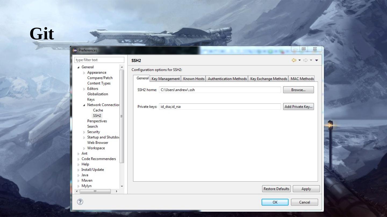Viewport: 387px width, 217px height.
Task: Select Keys preference page
Action: point(91,99)
